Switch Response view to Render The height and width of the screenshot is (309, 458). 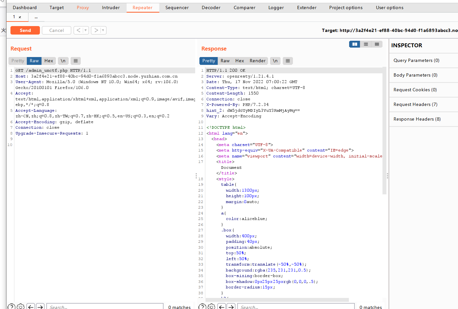point(258,61)
